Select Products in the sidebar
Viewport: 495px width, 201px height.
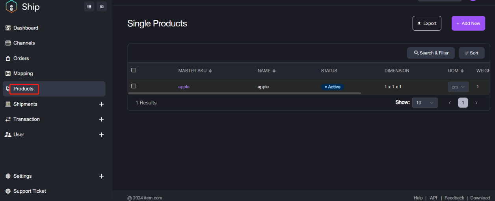[x=54, y=89]
